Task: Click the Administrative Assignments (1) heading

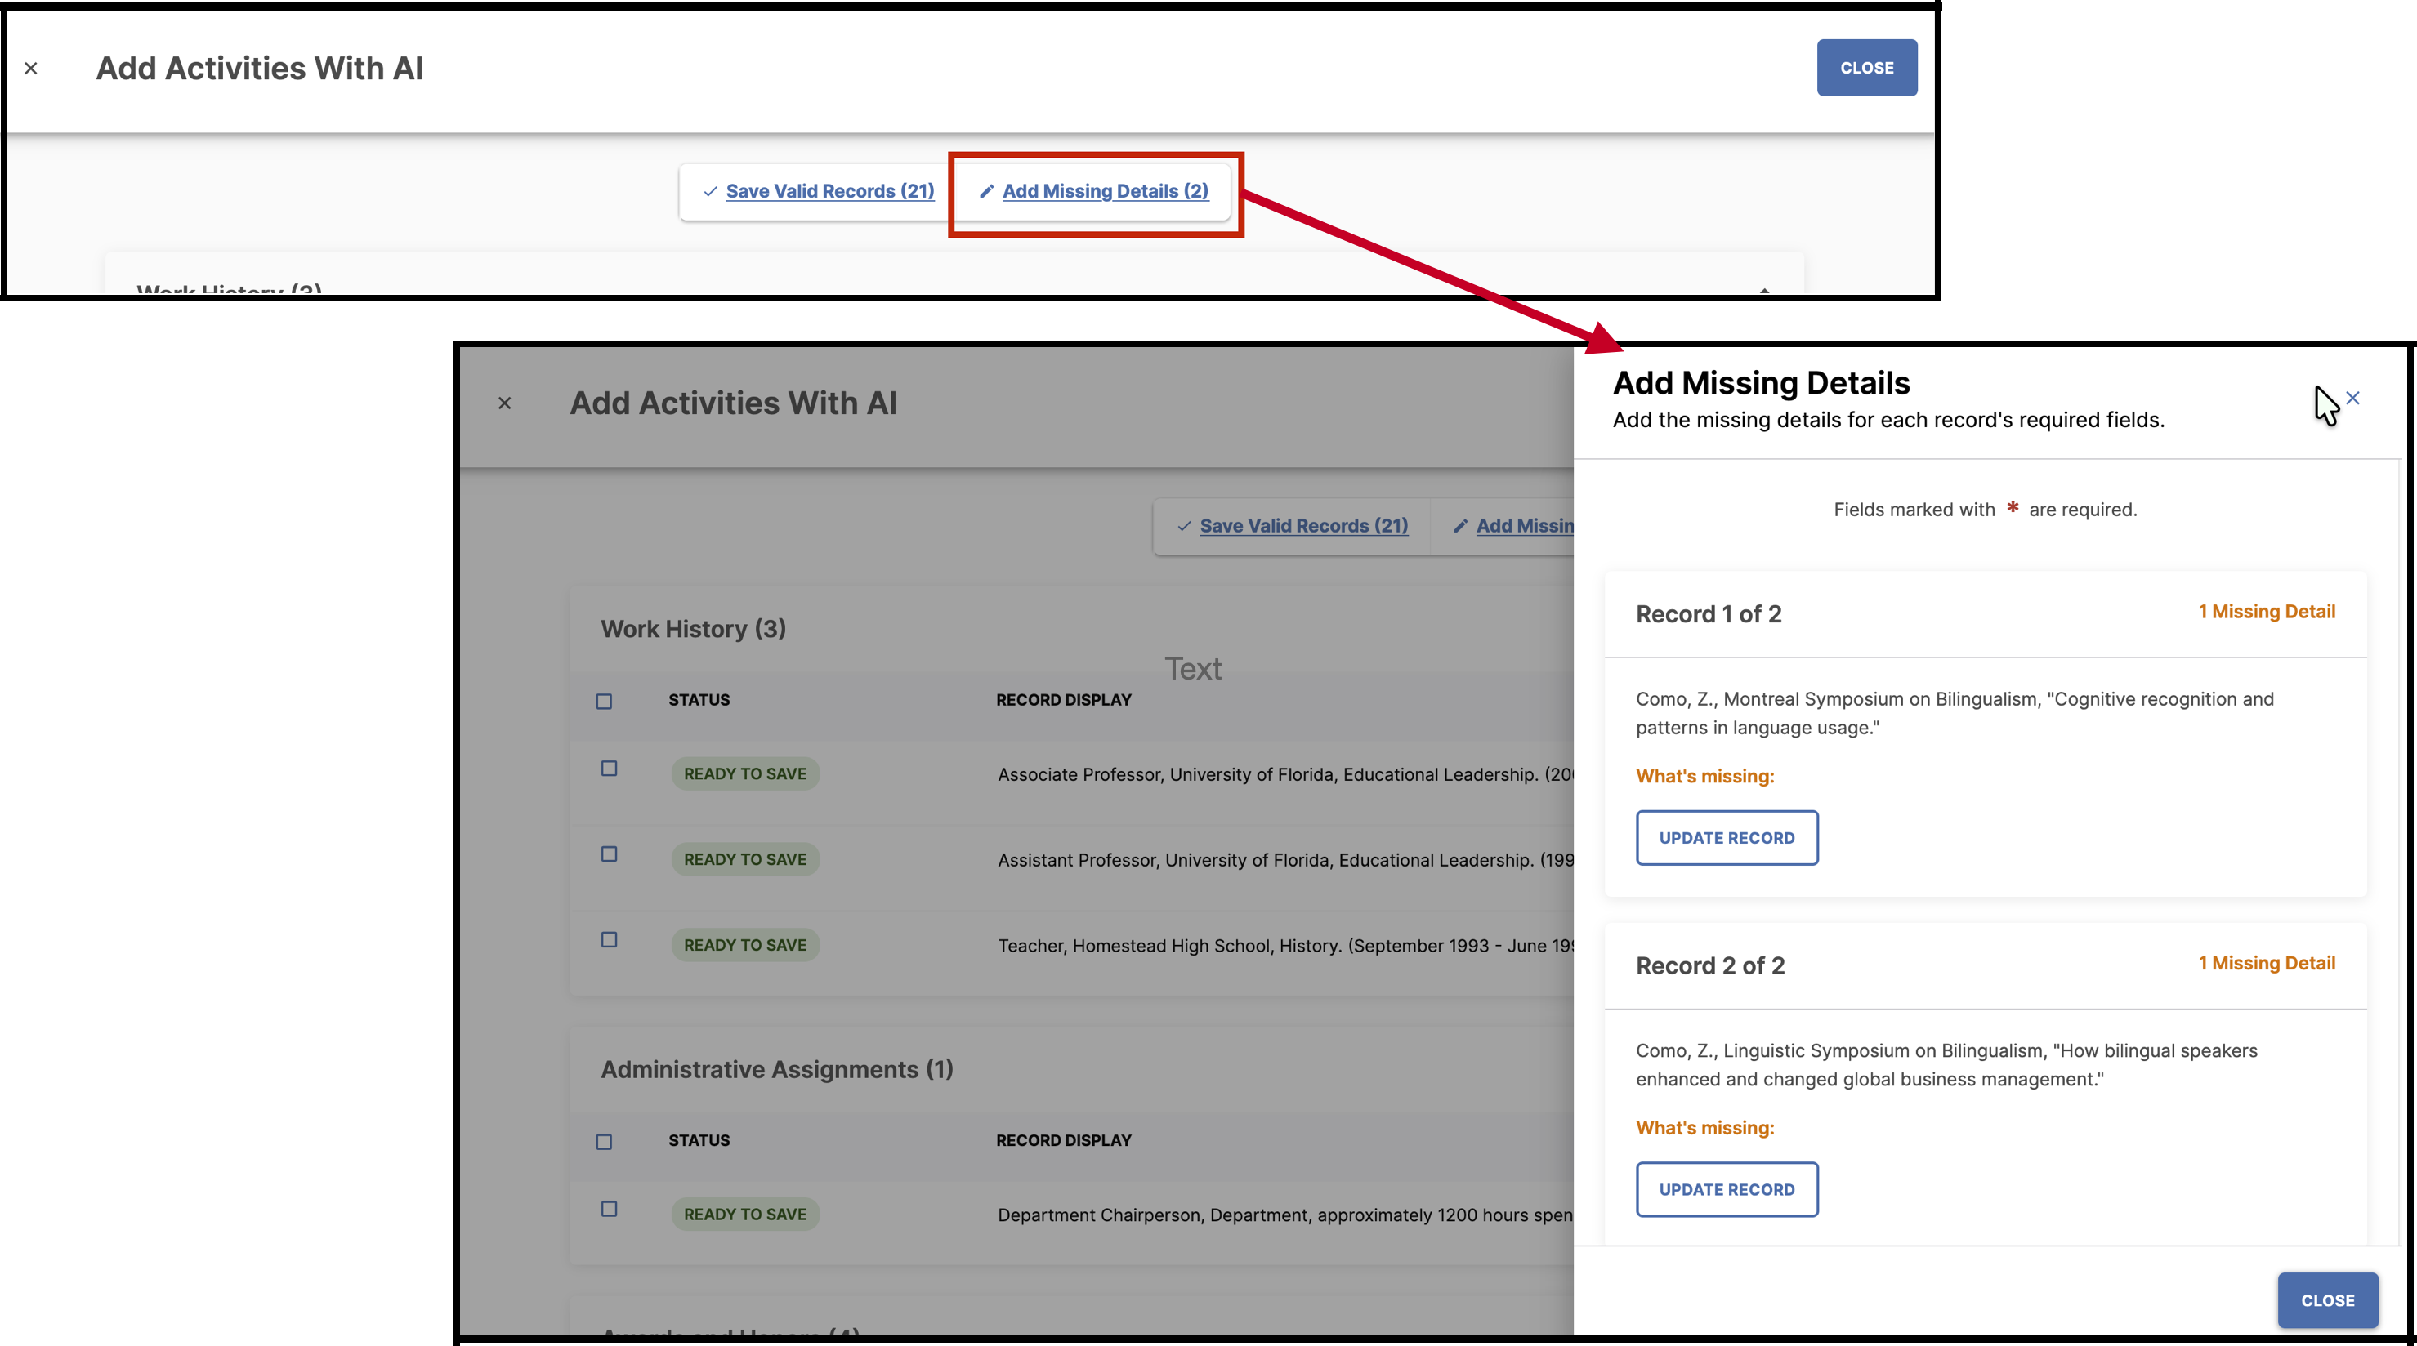Action: click(x=777, y=1069)
